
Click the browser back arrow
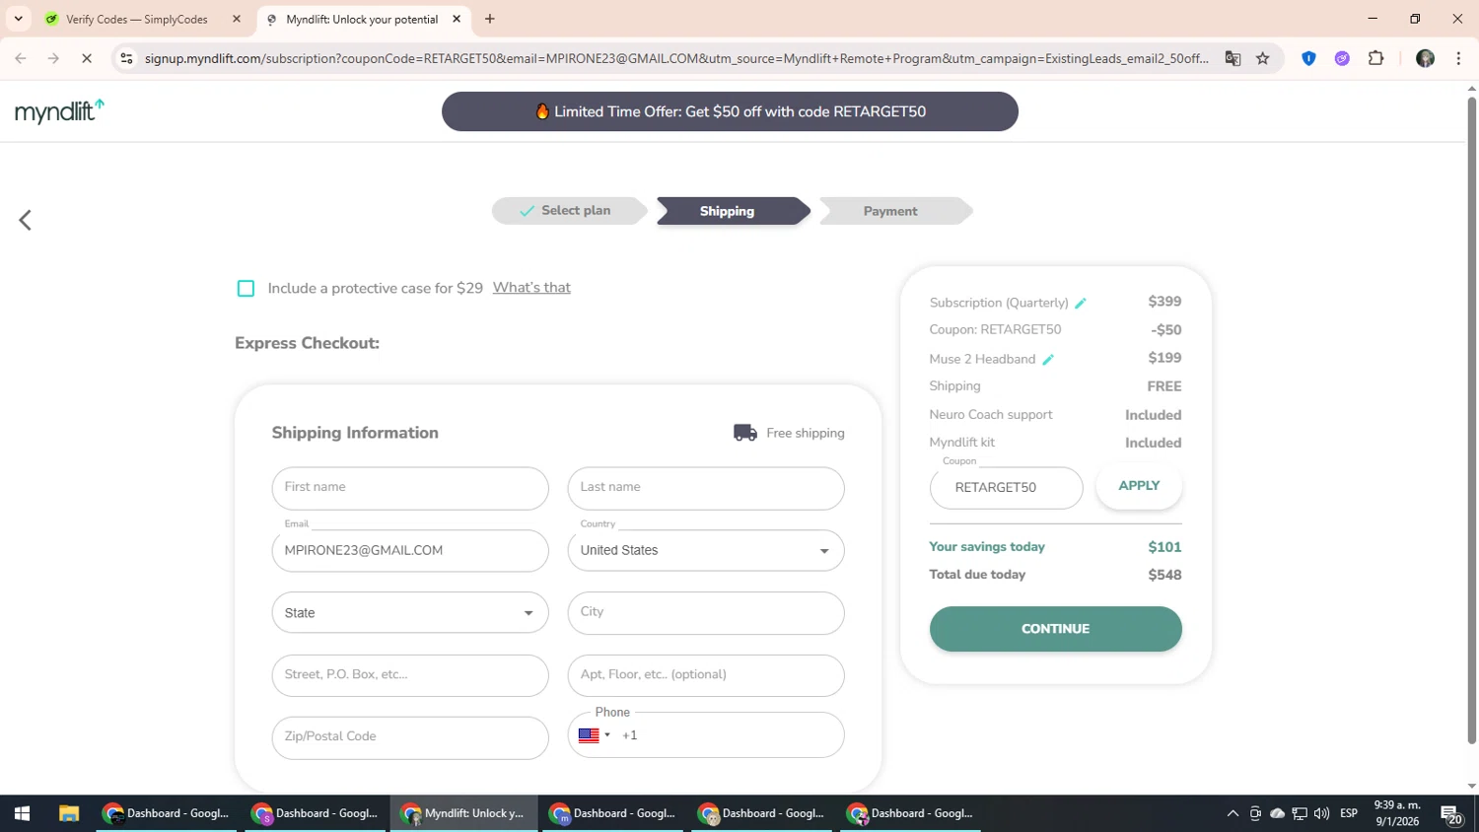pyautogui.click(x=21, y=58)
